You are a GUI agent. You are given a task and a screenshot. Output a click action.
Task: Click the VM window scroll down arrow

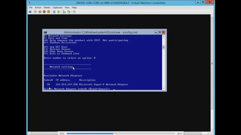click(x=212, y=130)
